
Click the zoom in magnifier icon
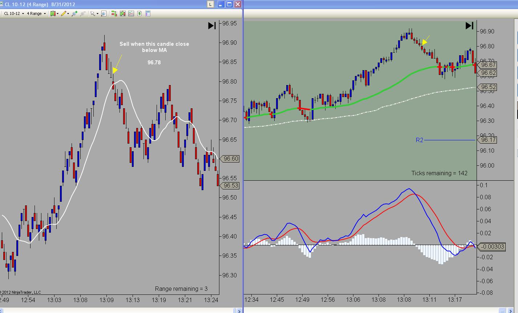click(74, 13)
